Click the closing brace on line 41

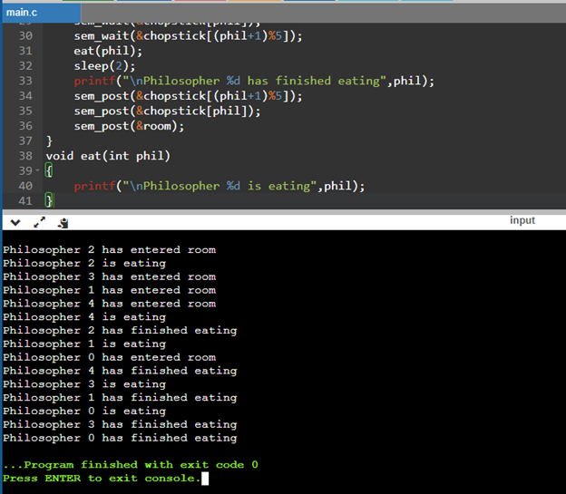tap(49, 201)
